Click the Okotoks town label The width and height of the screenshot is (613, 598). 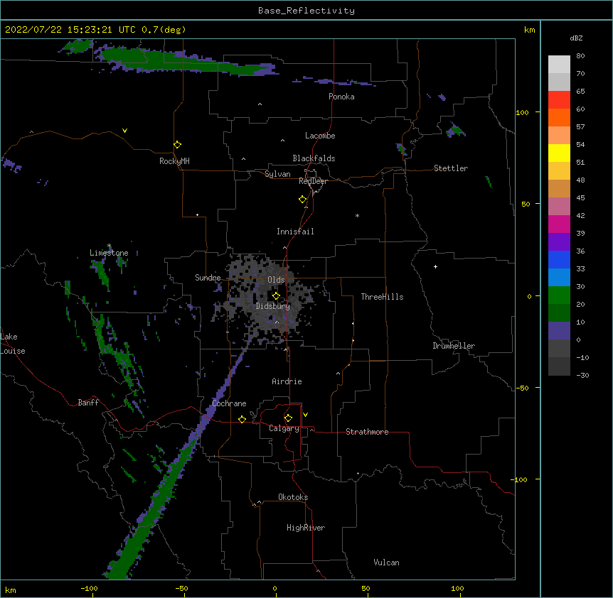pos(293,497)
